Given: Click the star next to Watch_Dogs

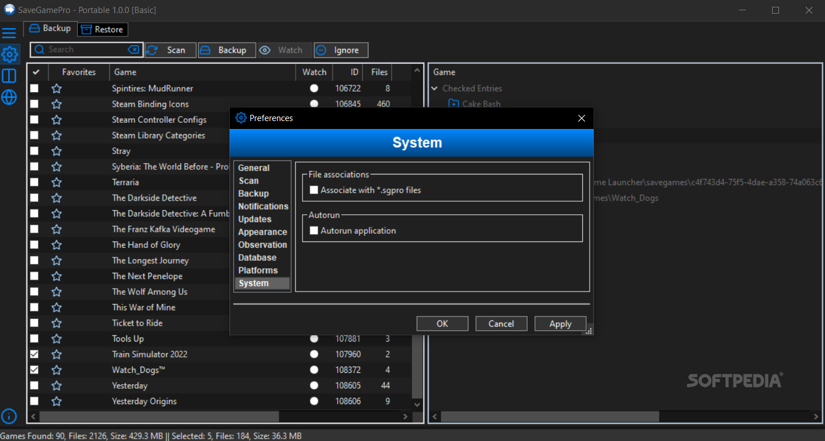Looking at the screenshot, I should point(56,370).
